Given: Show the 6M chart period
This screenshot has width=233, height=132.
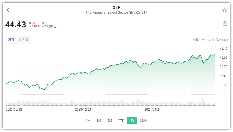Looking at the screenshot, I should tap(110, 121).
